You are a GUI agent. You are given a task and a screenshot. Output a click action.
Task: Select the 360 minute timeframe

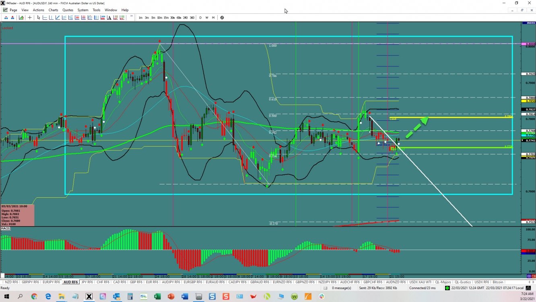(192, 18)
